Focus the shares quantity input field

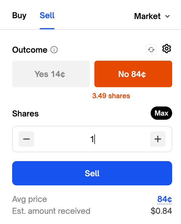pyautogui.click(x=92, y=139)
